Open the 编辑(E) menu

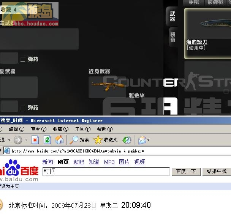coord(16,129)
